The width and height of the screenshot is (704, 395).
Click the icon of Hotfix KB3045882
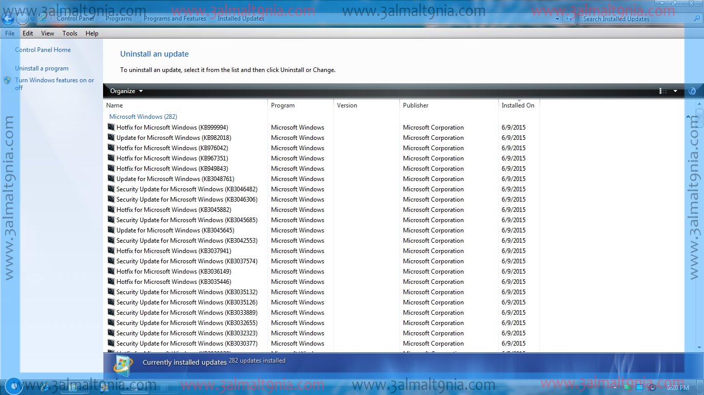point(111,209)
